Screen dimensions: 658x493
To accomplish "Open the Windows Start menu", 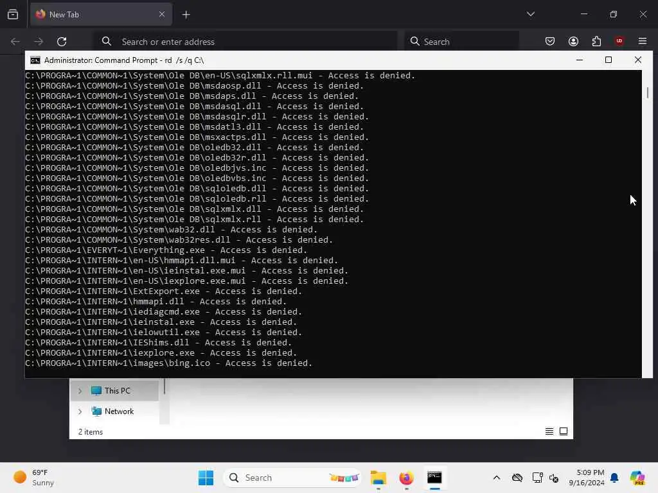I will [206, 478].
